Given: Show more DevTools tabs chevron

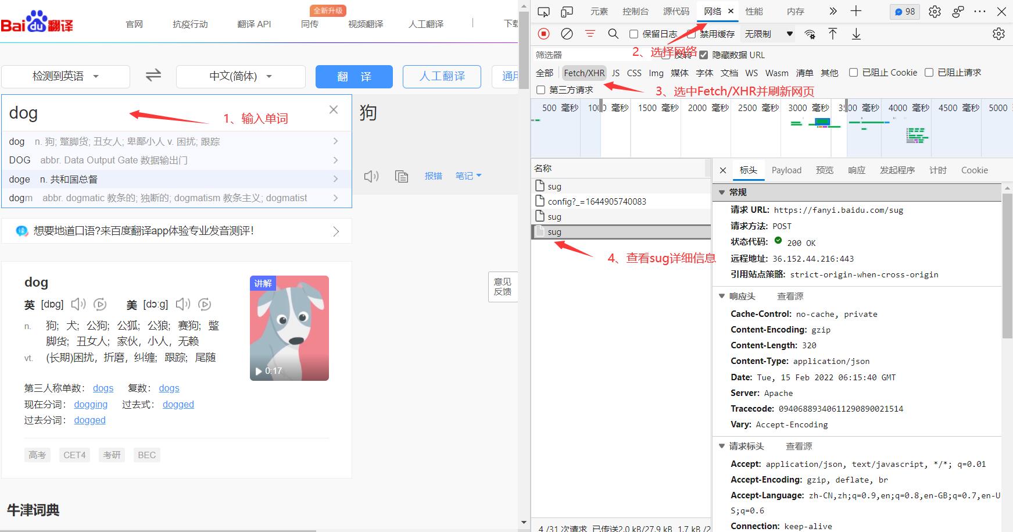Looking at the screenshot, I should tap(833, 11).
